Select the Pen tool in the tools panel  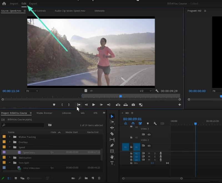[x=112, y=146]
